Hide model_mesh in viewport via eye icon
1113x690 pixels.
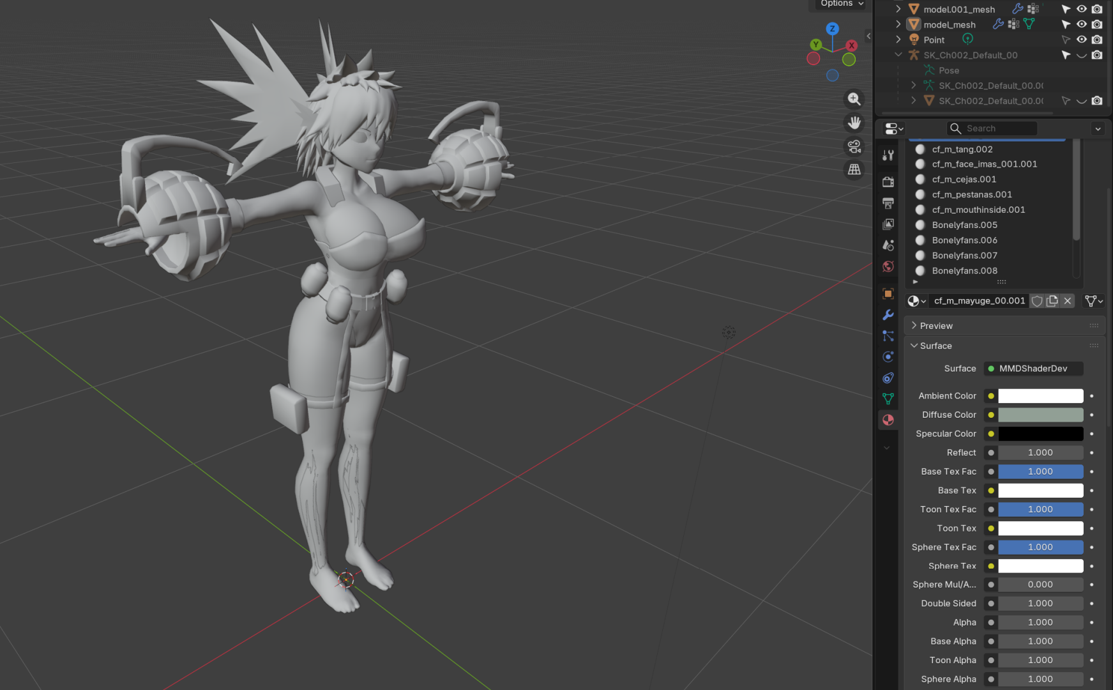click(x=1081, y=24)
